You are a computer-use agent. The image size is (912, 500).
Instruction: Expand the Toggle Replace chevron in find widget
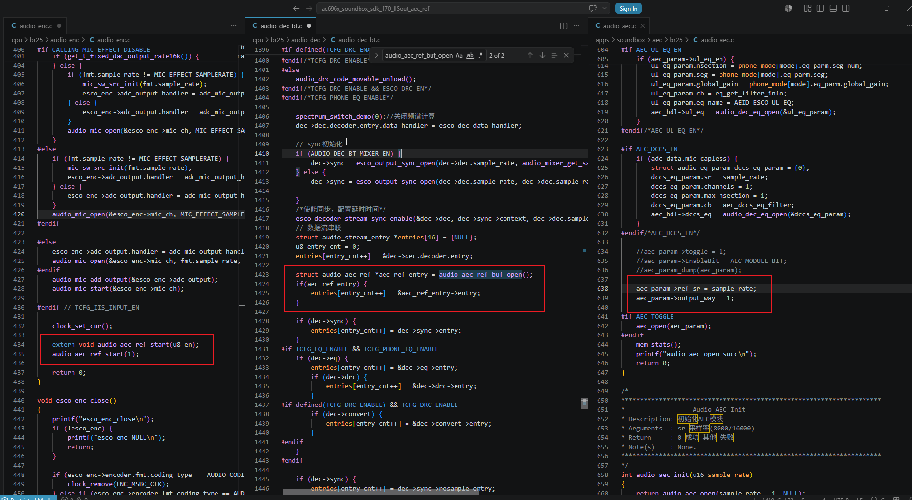tap(376, 55)
